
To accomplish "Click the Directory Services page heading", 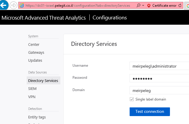I will (x=94, y=44).
